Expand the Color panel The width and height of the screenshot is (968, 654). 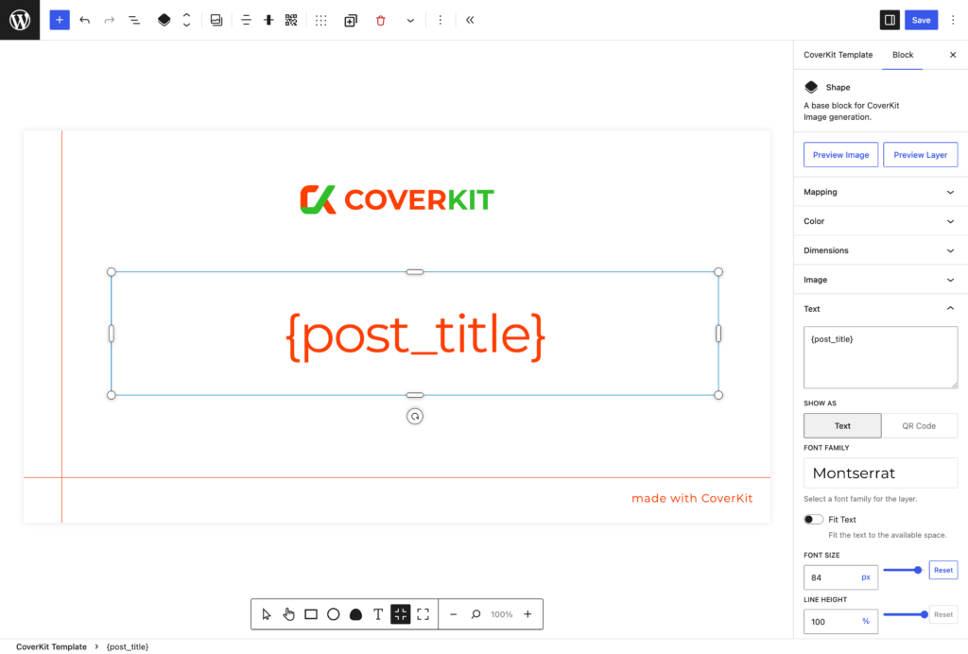point(880,221)
